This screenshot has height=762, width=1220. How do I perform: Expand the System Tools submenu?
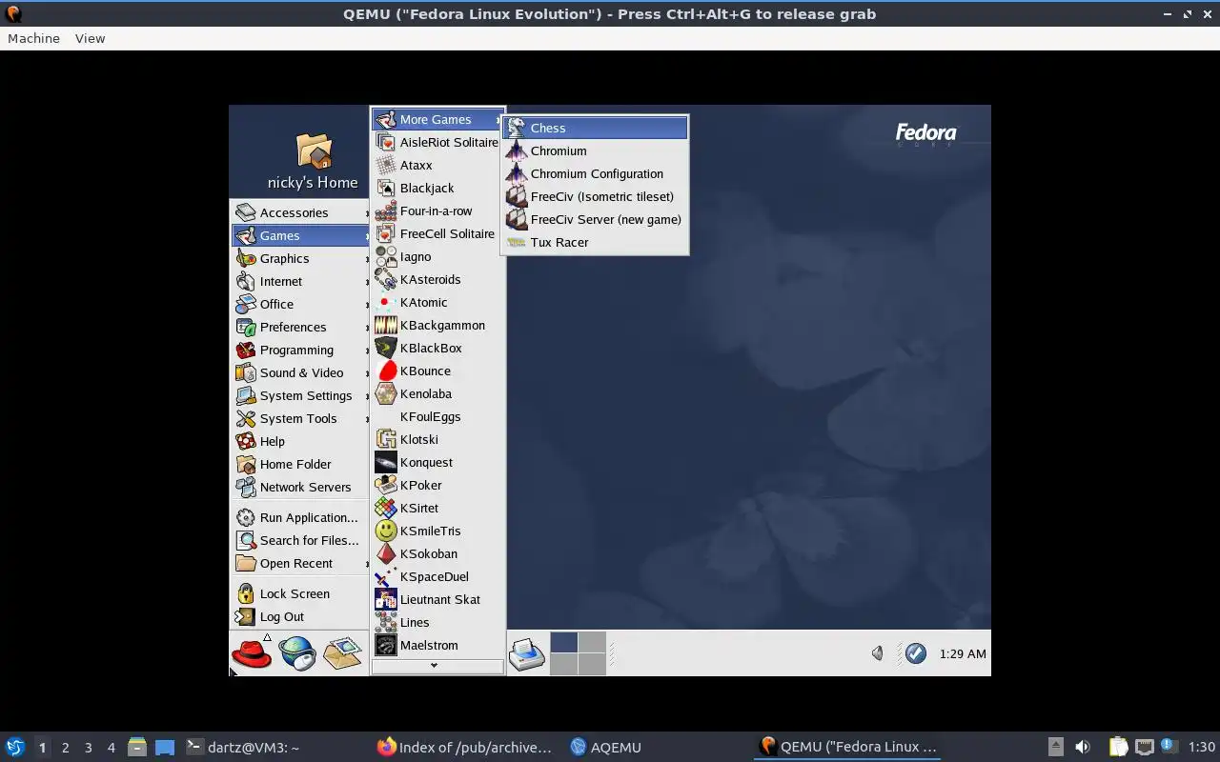300,418
